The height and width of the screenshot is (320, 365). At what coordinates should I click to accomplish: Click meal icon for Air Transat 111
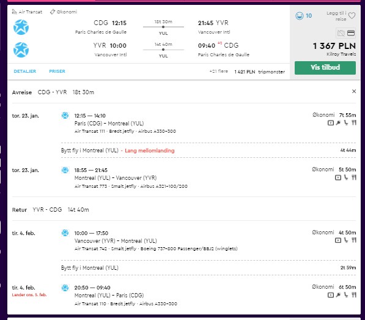354,123
